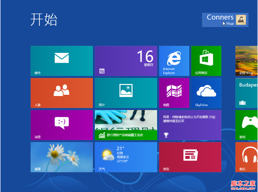Open the News (资讯) tile

pyautogui.click(x=190, y=157)
